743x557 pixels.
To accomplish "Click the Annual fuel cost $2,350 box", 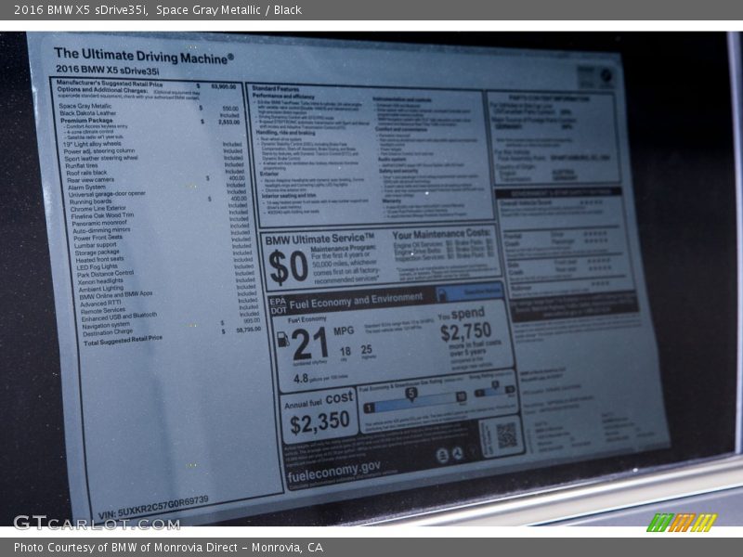I will coord(319,414).
